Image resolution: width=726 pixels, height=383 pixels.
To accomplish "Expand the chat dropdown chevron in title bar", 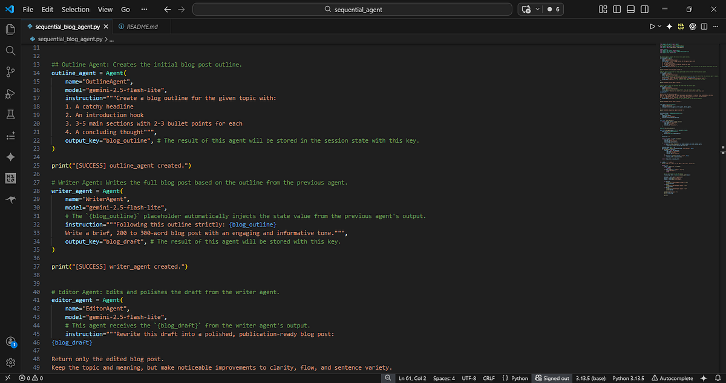I will tap(536, 10).
